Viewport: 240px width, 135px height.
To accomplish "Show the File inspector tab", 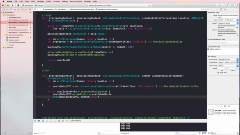I will coord(221,9).
